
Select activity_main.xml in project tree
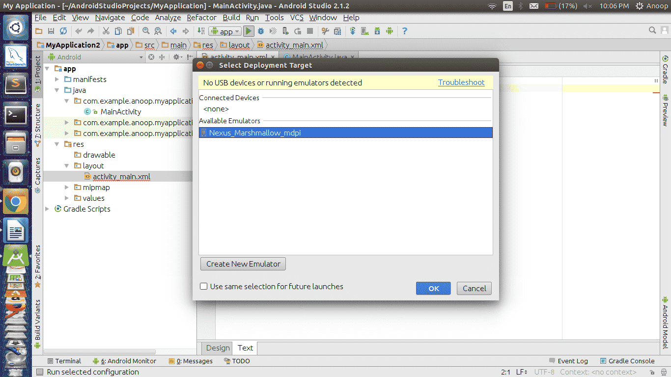coord(121,177)
